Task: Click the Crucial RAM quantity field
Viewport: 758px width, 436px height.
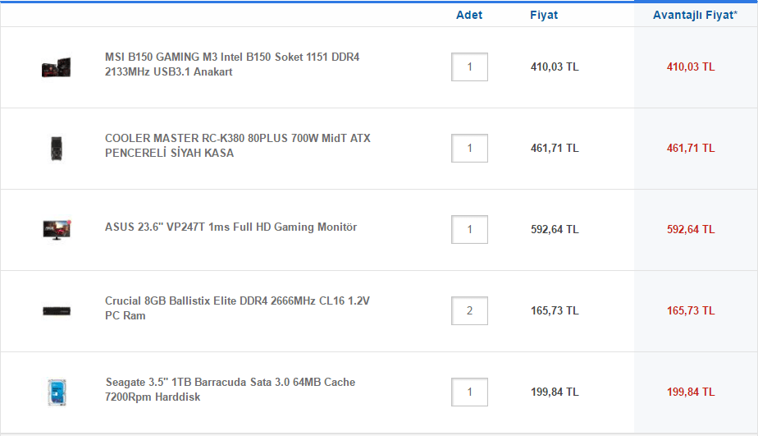Action: click(469, 310)
